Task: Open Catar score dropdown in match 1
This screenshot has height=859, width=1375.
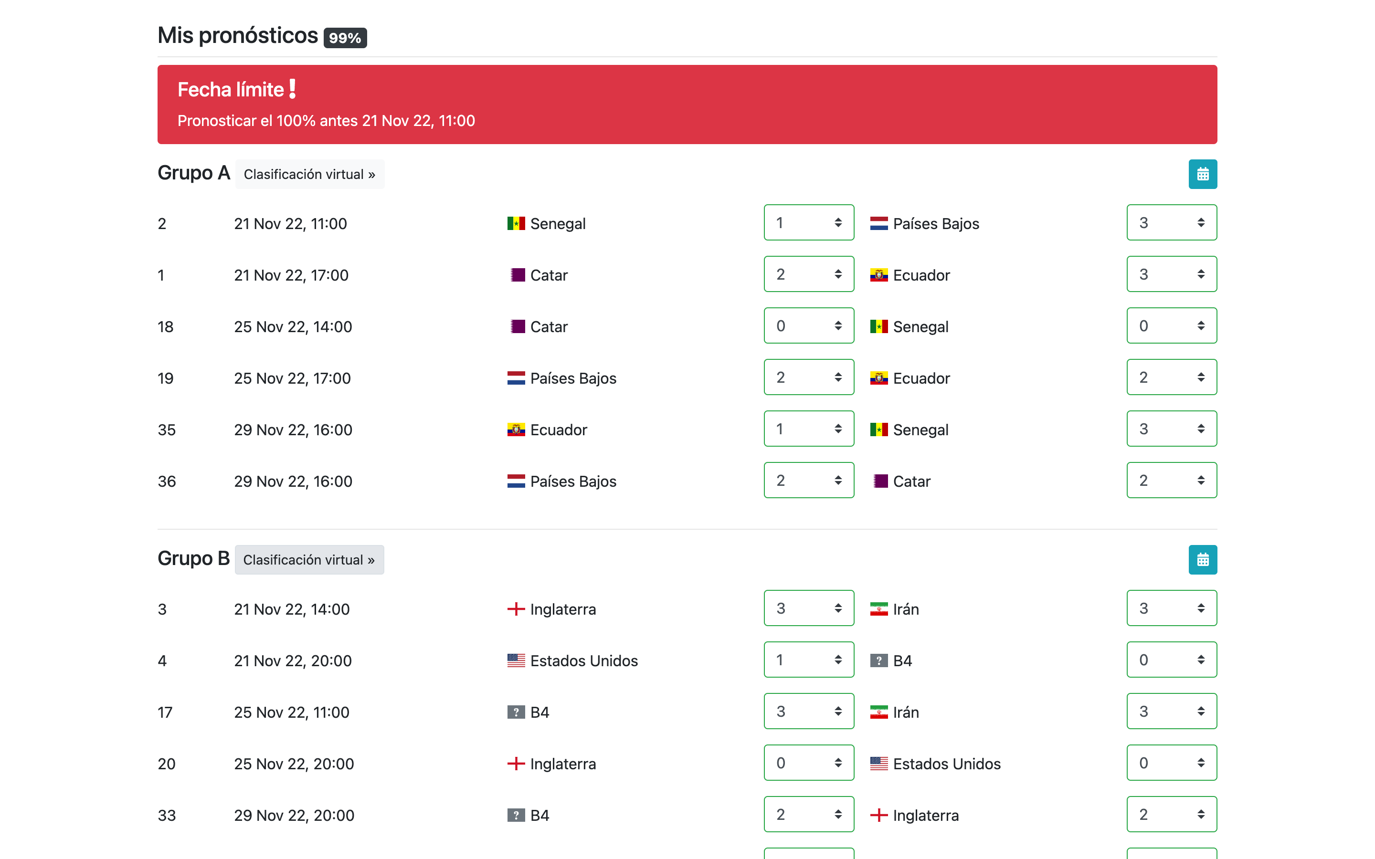Action: point(808,274)
